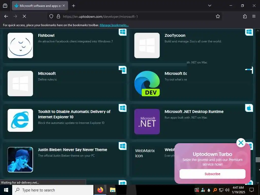
Task: Click 'Block the automatic update to Internet Explorer 10'
Action: (x=71, y=123)
